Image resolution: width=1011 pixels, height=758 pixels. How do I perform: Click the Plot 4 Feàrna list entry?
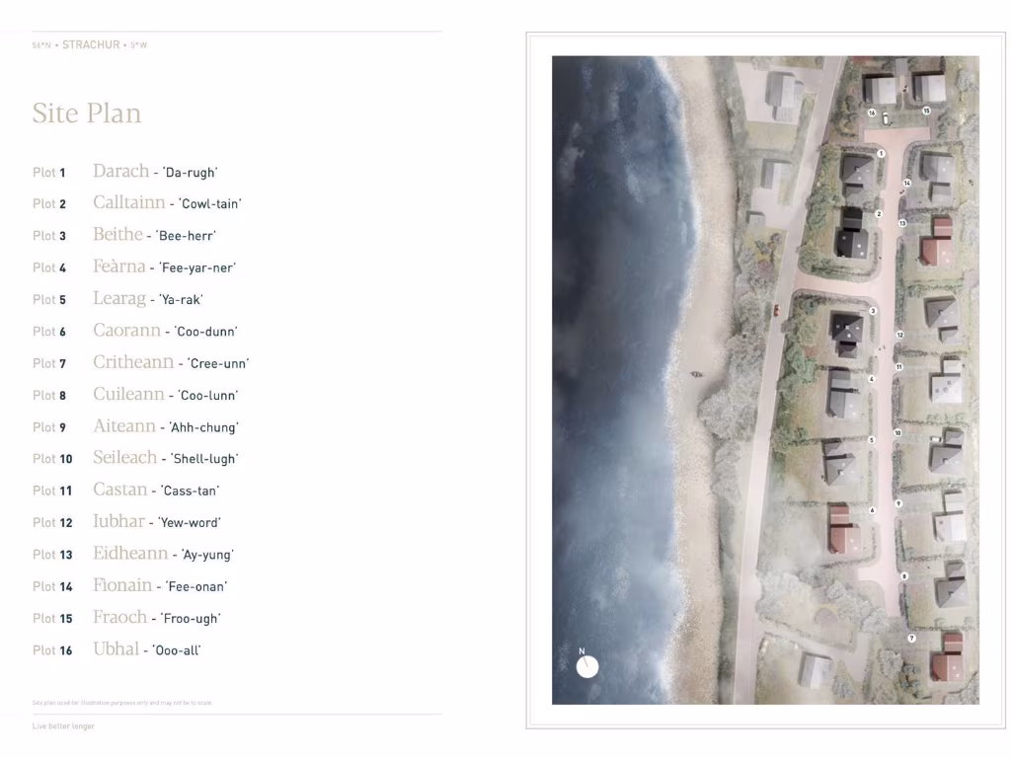click(134, 266)
